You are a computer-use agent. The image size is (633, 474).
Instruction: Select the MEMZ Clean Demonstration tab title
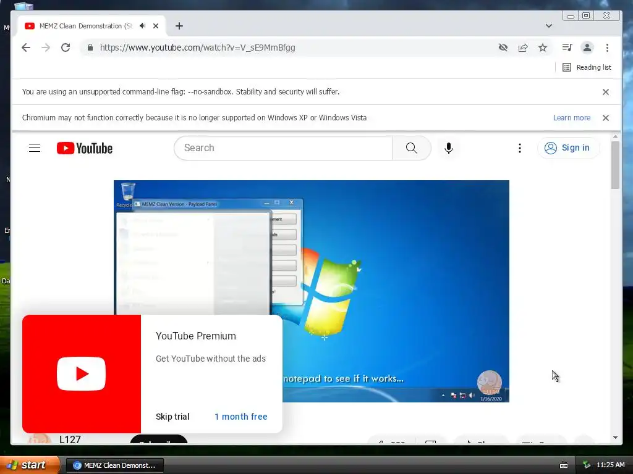tap(86, 26)
